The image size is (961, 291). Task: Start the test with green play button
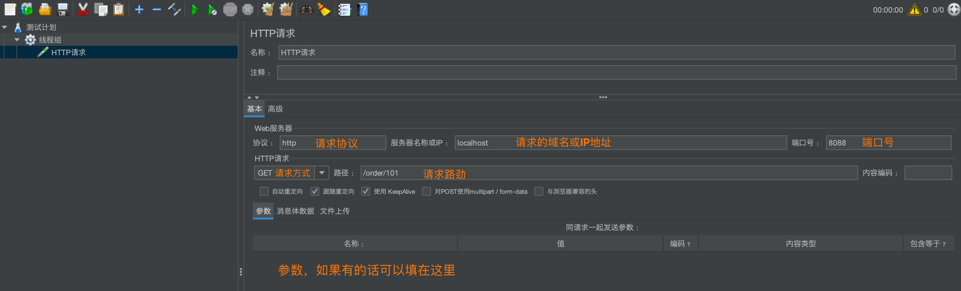[x=195, y=9]
